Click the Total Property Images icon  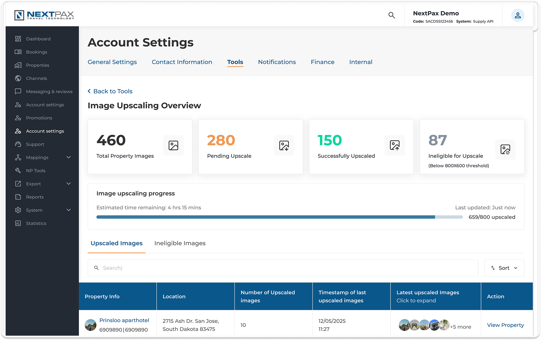(x=173, y=146)
